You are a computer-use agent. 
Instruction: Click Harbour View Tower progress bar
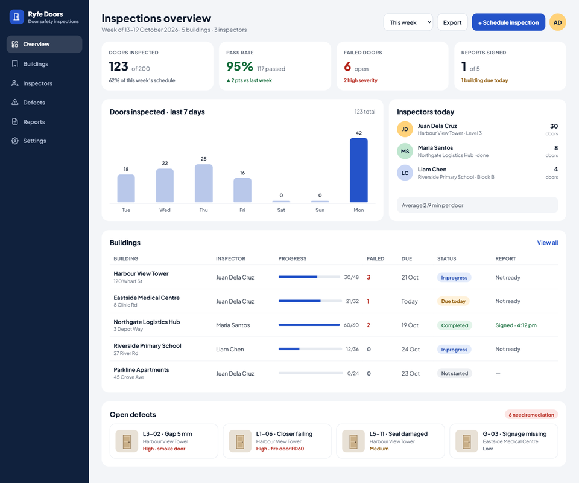tap(309, 277)
